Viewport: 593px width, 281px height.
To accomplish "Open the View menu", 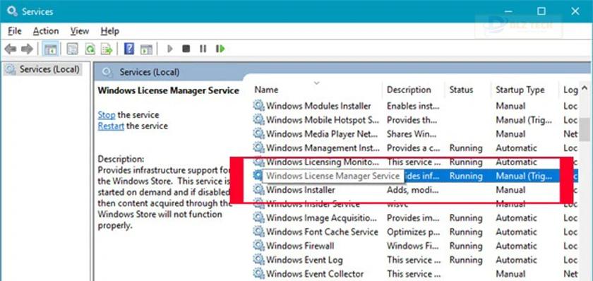I will pyautogui.click(x=79, y=31).
